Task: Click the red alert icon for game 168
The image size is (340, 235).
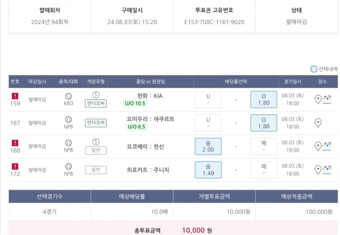Action: point(15,143)
